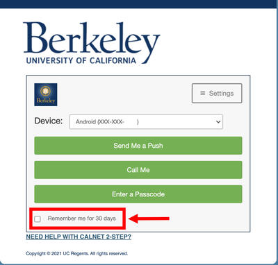Open the Device dropdown list

click(146, 121)
